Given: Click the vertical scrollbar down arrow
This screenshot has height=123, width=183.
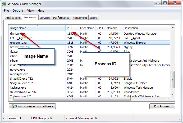Looking at the screenshot, I should tap(173, 94).
